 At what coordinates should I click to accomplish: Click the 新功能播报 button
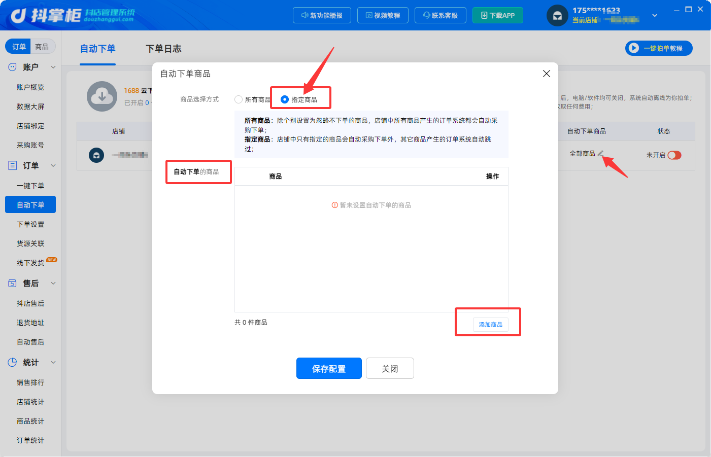[322, 15]
